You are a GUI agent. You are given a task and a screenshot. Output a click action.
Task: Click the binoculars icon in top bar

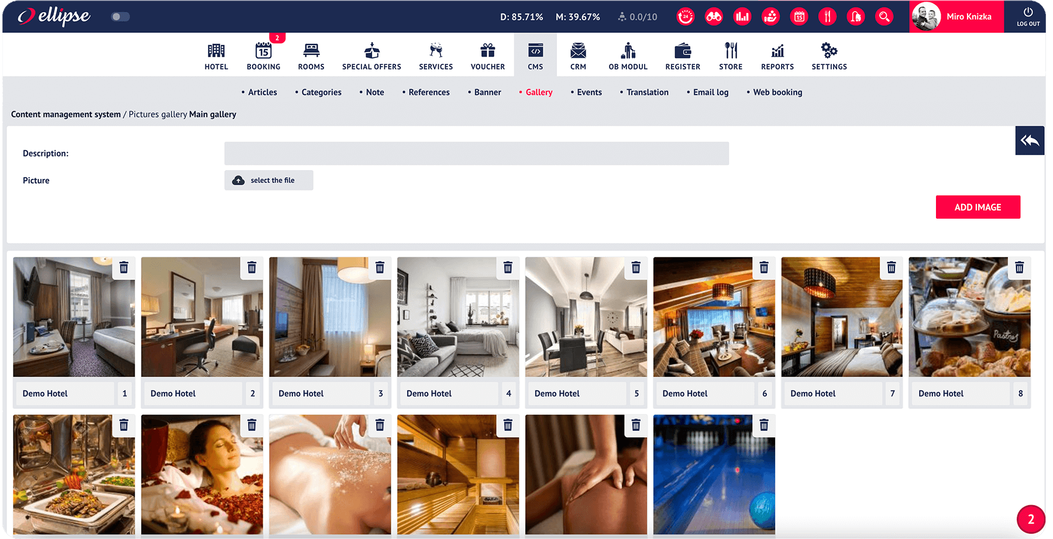pos(714,16)
